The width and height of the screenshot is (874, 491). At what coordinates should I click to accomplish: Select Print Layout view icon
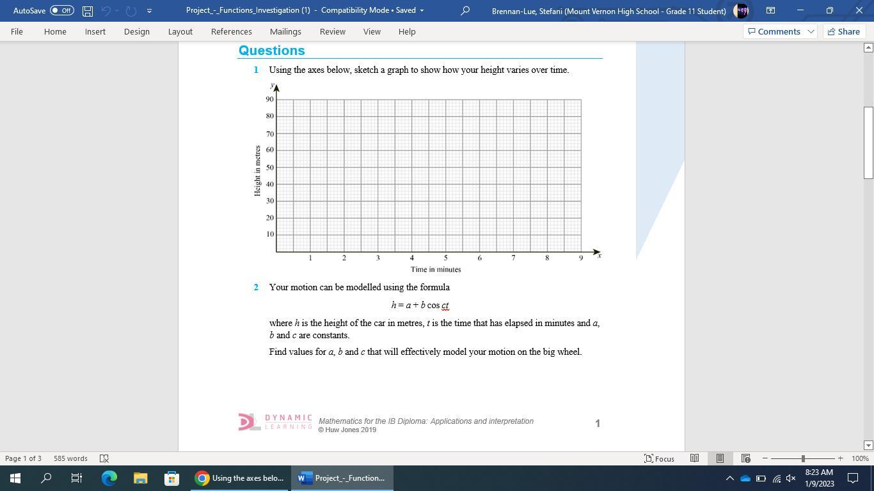(720, 458)
